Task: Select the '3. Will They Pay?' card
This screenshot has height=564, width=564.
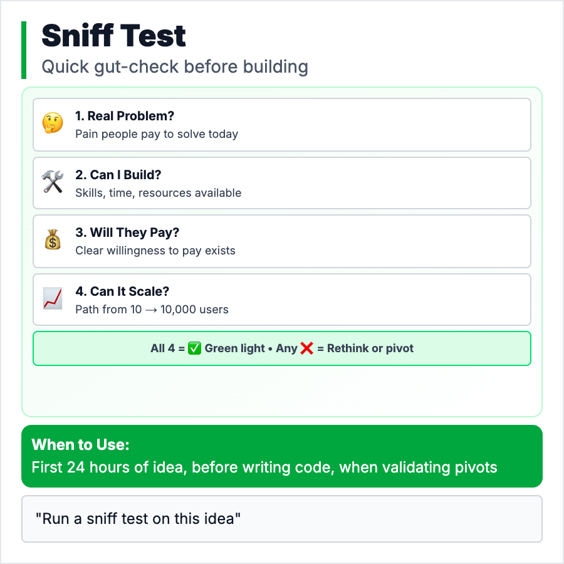Action: 282,241
